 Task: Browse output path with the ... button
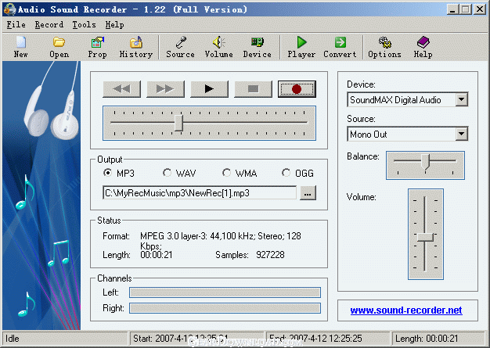click(308, 193)
